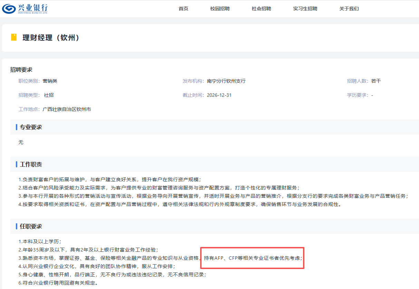Click the job category value 营销类
Image resolution: width=419 pixels, height=289 pixels.
pyautogui.click(x=50, y=81)
